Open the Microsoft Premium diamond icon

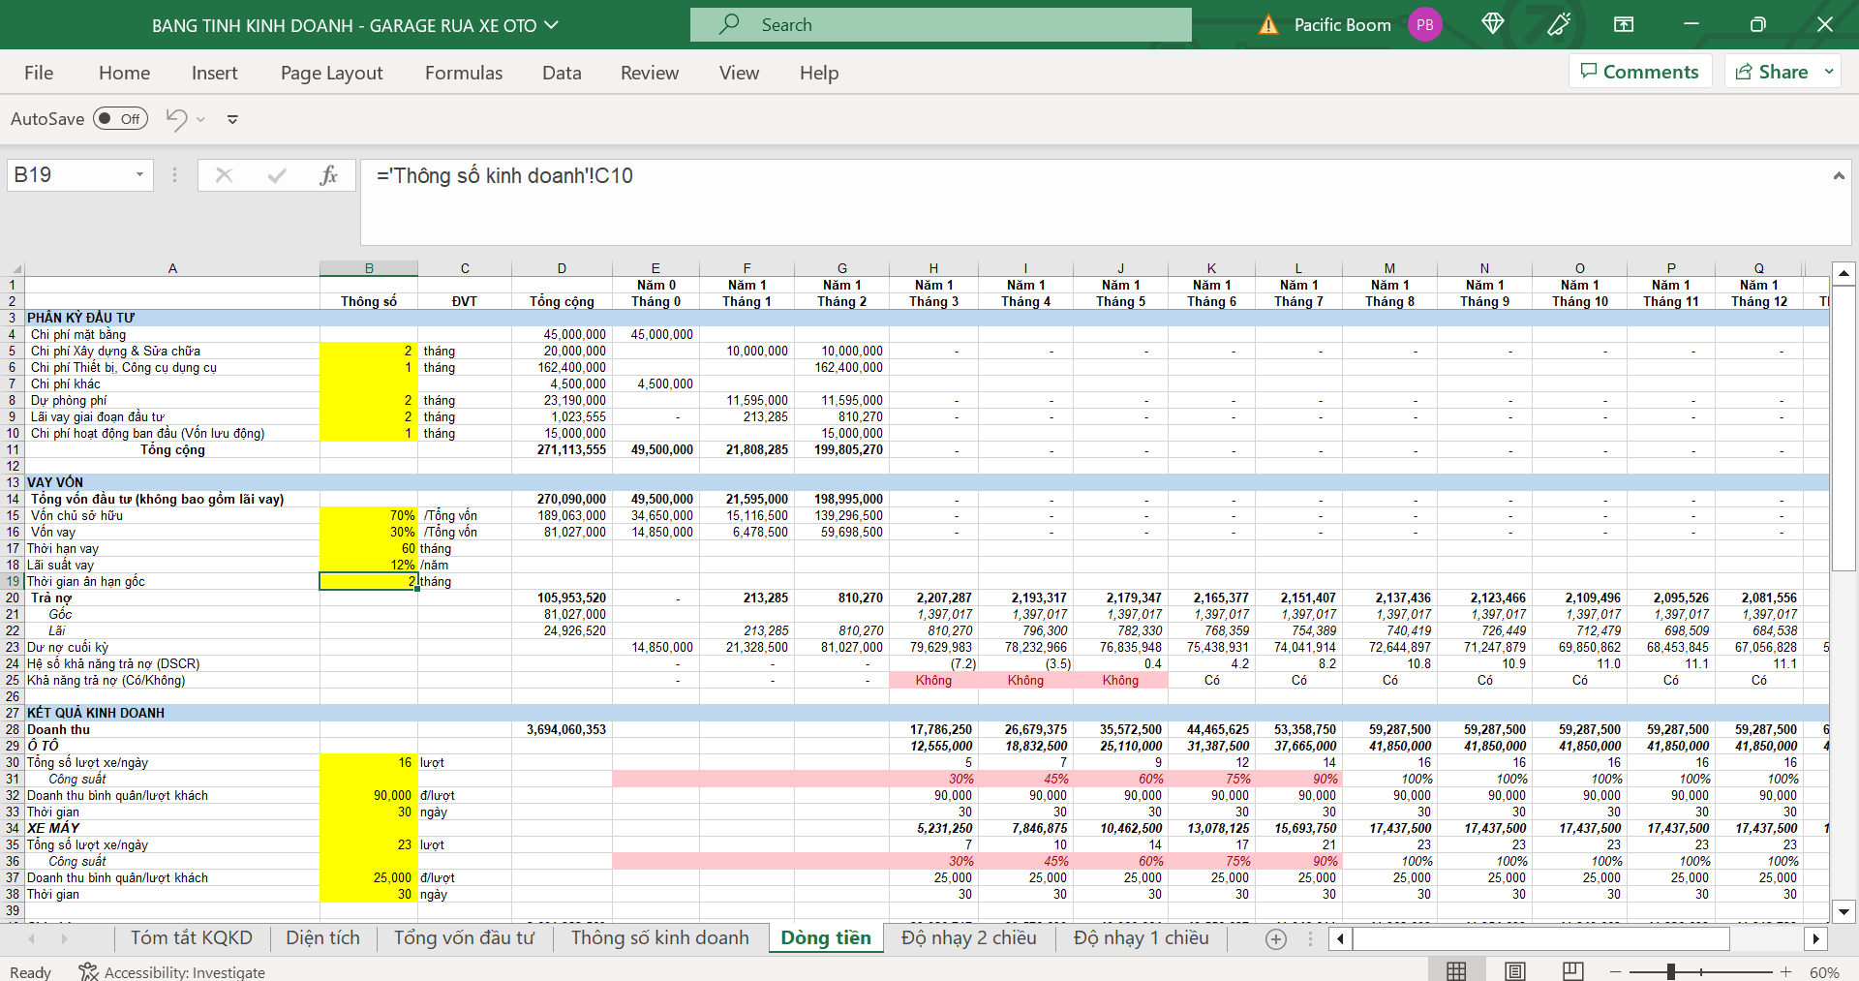click(1492, 24)
